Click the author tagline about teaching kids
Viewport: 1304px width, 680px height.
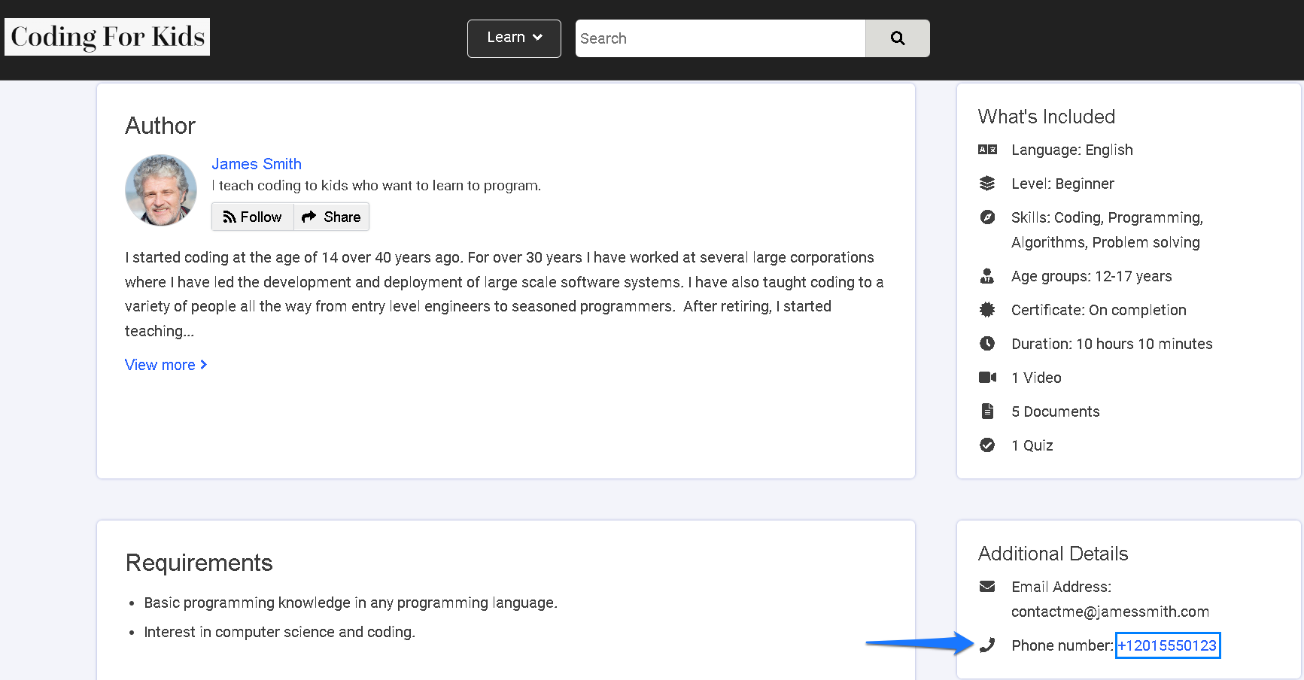pos(376,185)
